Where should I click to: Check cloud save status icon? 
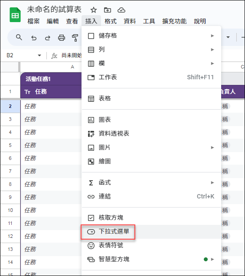tap(121, 10)
